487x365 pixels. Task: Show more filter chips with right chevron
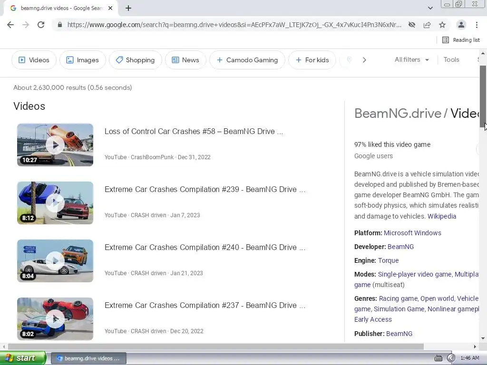pos(364,60)
